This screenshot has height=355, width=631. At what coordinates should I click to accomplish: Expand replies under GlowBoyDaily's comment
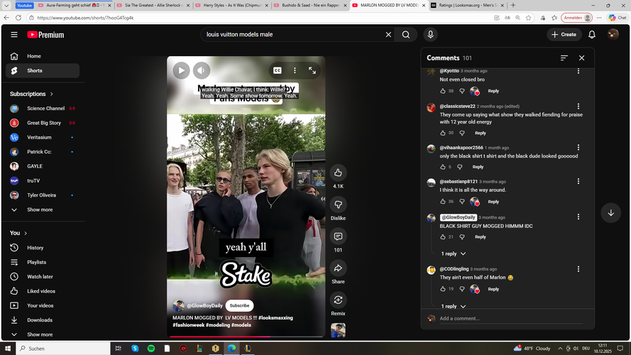(453, 253)
